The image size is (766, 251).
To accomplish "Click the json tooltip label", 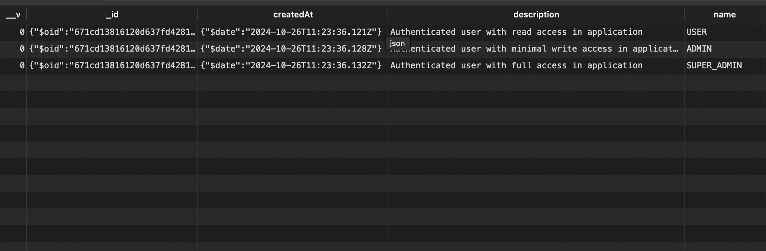I will click(x=398, y=44).
